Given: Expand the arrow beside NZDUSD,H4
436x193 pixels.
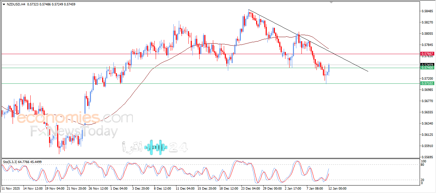Looking at the screenshot, I should (4, 4).
